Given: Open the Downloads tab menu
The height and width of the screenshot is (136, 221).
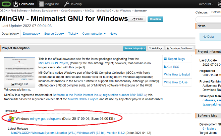Looking at the screenshot, I should coord(32,34).
